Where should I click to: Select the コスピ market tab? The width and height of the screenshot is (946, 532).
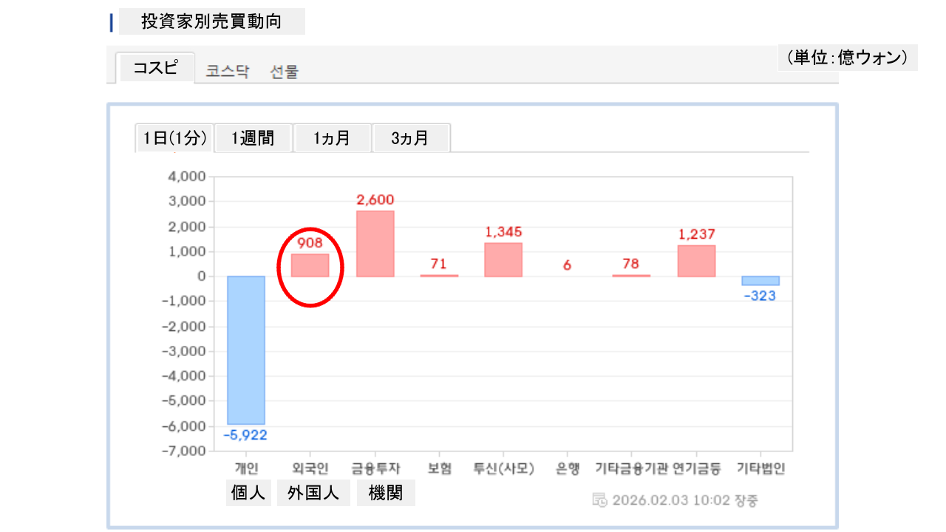[155, 68]
